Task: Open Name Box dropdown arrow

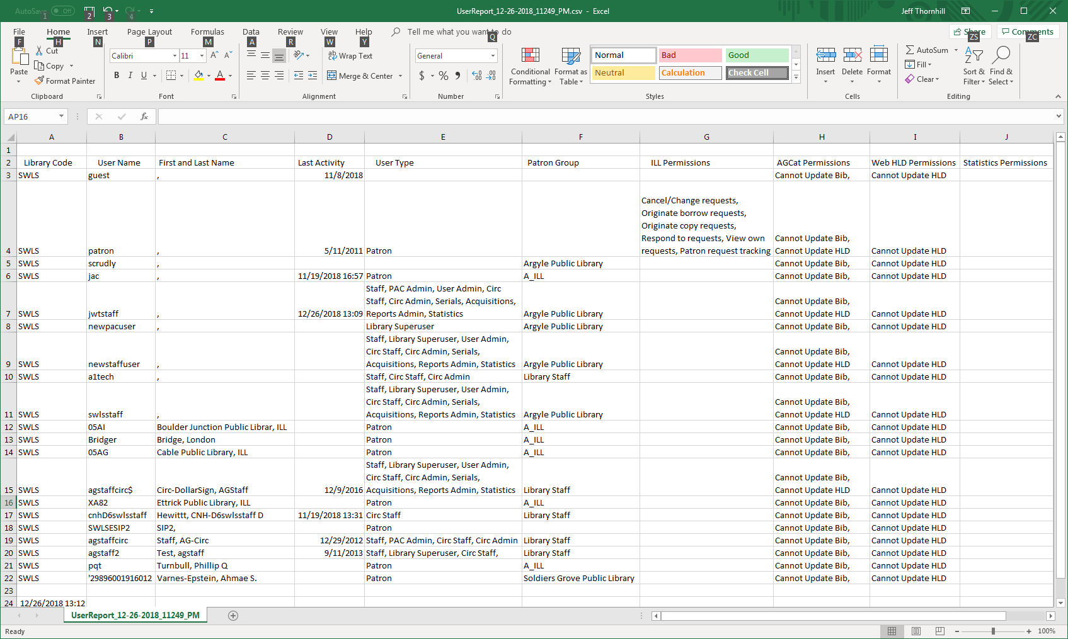Action: pyautogui.click(x=61, y=116)
